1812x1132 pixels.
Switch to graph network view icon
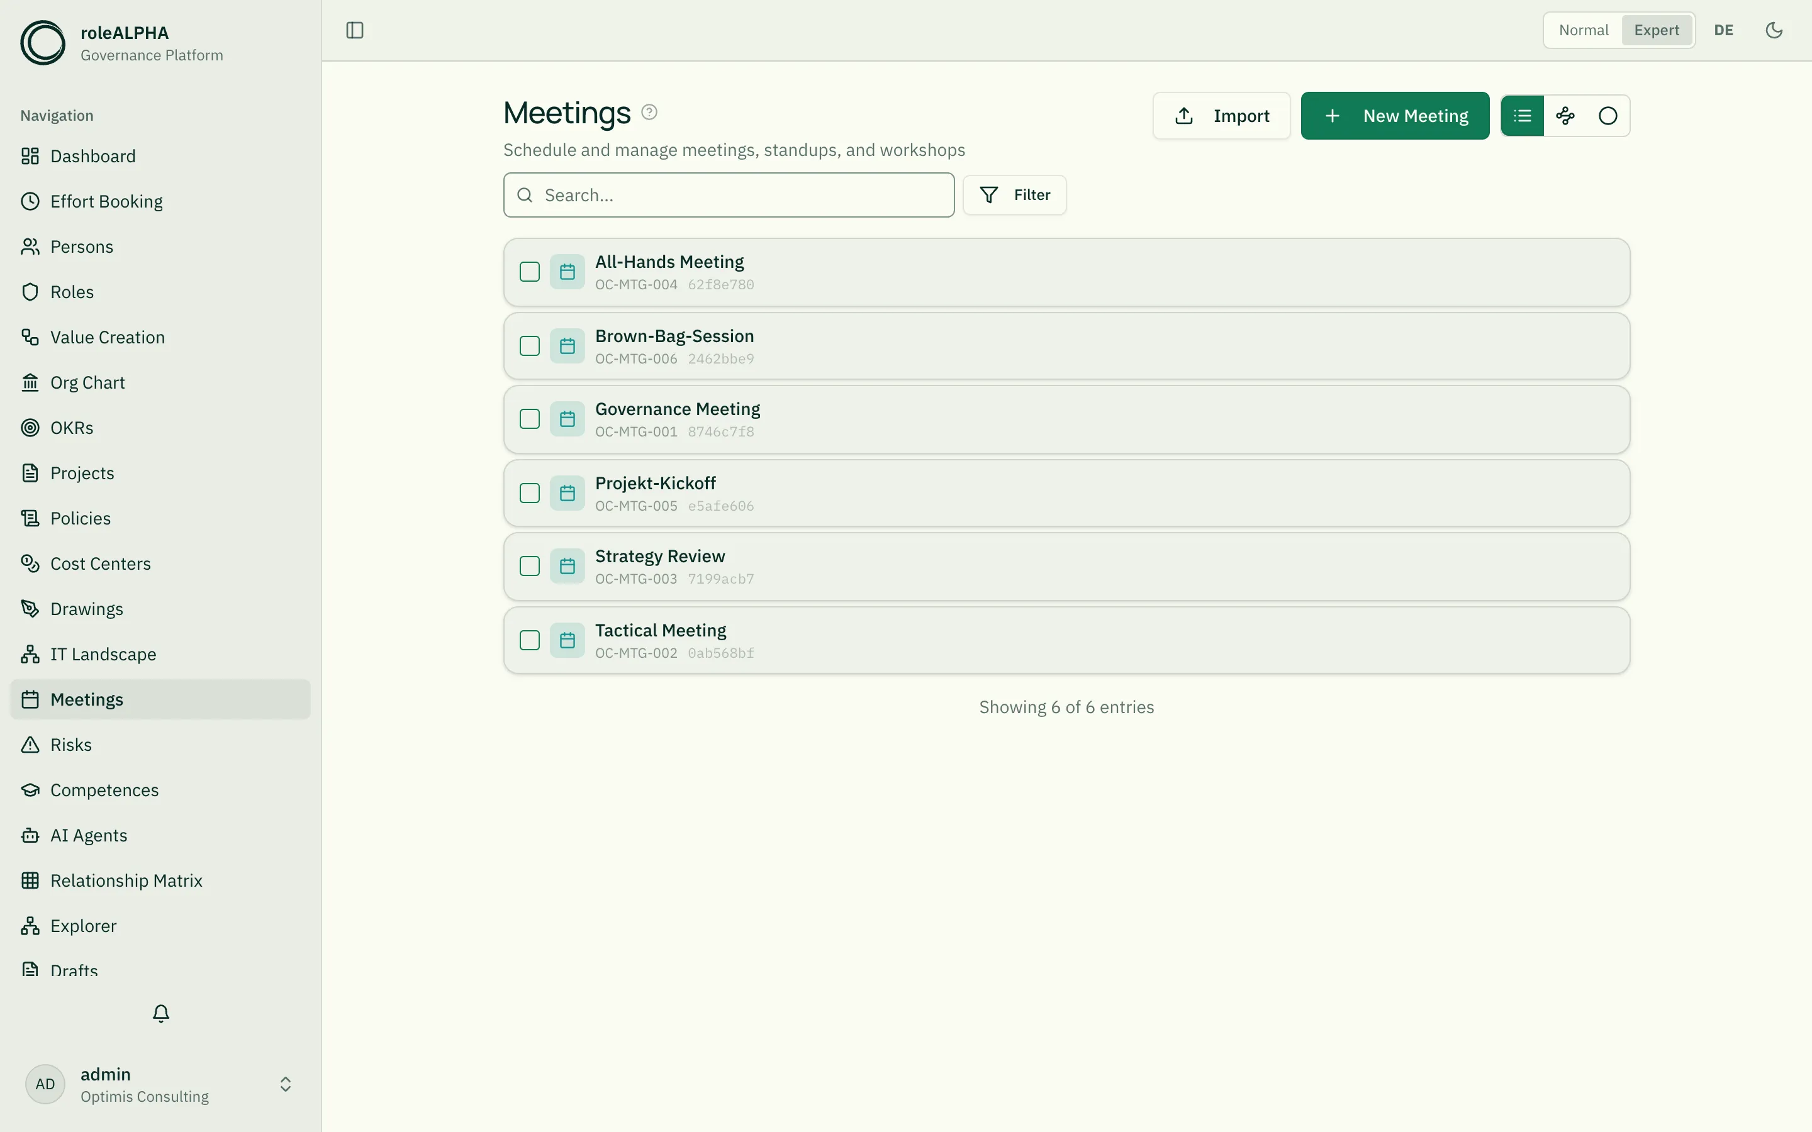(1565, 116)
